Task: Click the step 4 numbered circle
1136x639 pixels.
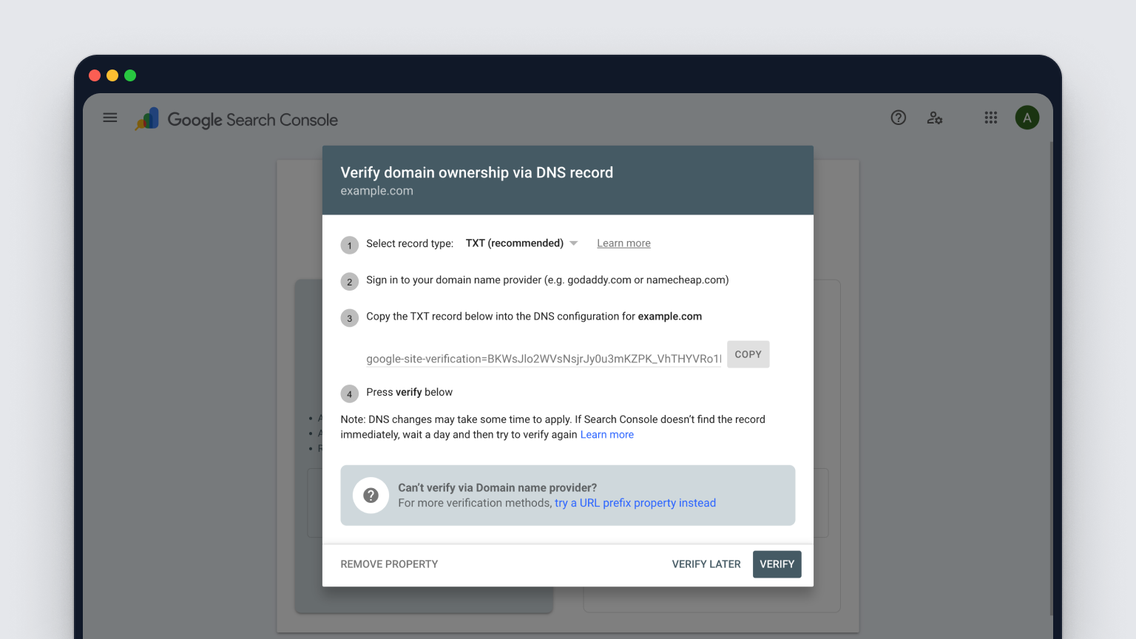Action: (x=349, y=393)
